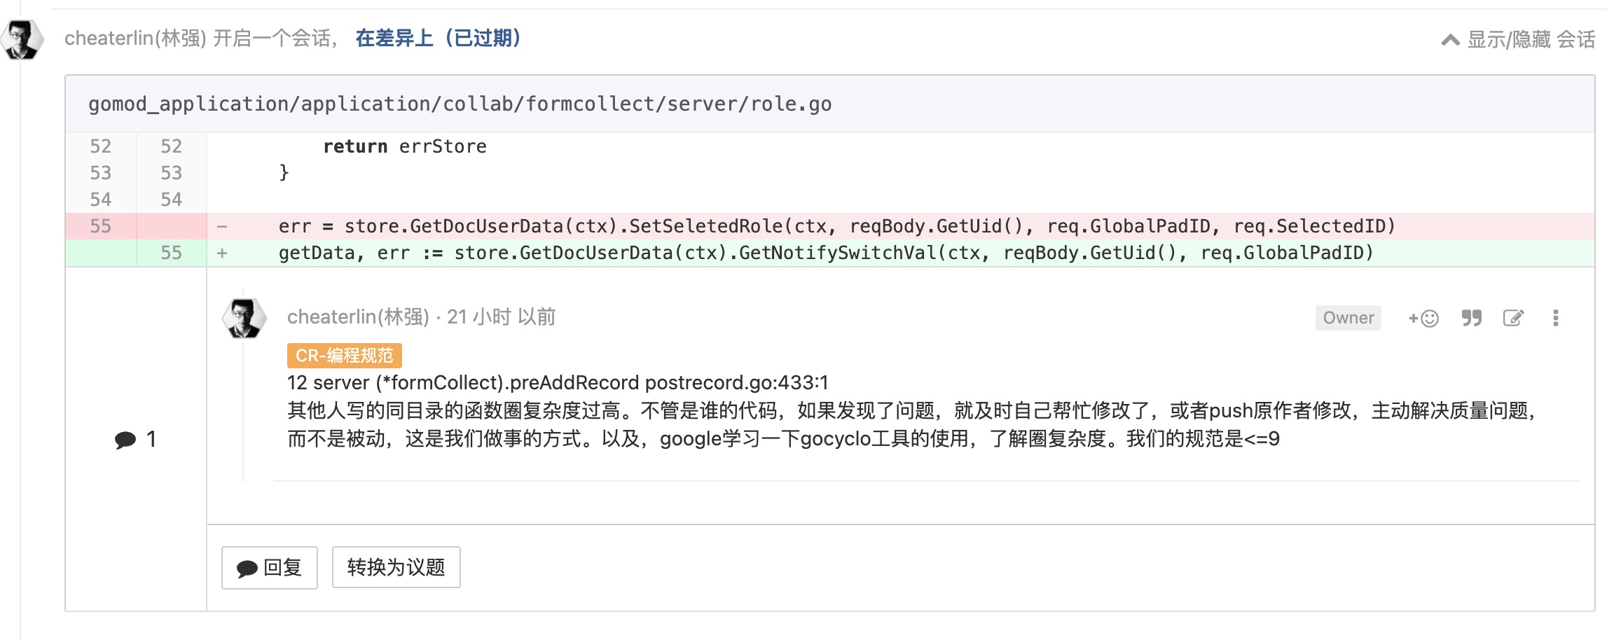This screenshot has height=640, width=1607.
Task: Click cheaterlin's avatar at discussion header
Action: [x=22, y=40]
